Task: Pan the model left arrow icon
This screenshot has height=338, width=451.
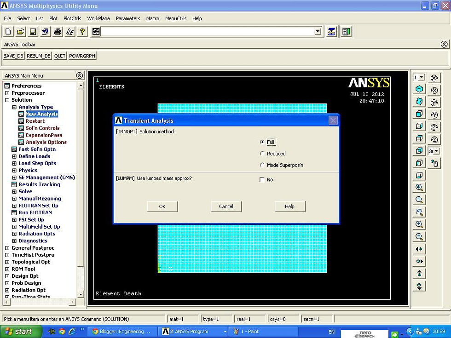Action: (x=419, y=249)
